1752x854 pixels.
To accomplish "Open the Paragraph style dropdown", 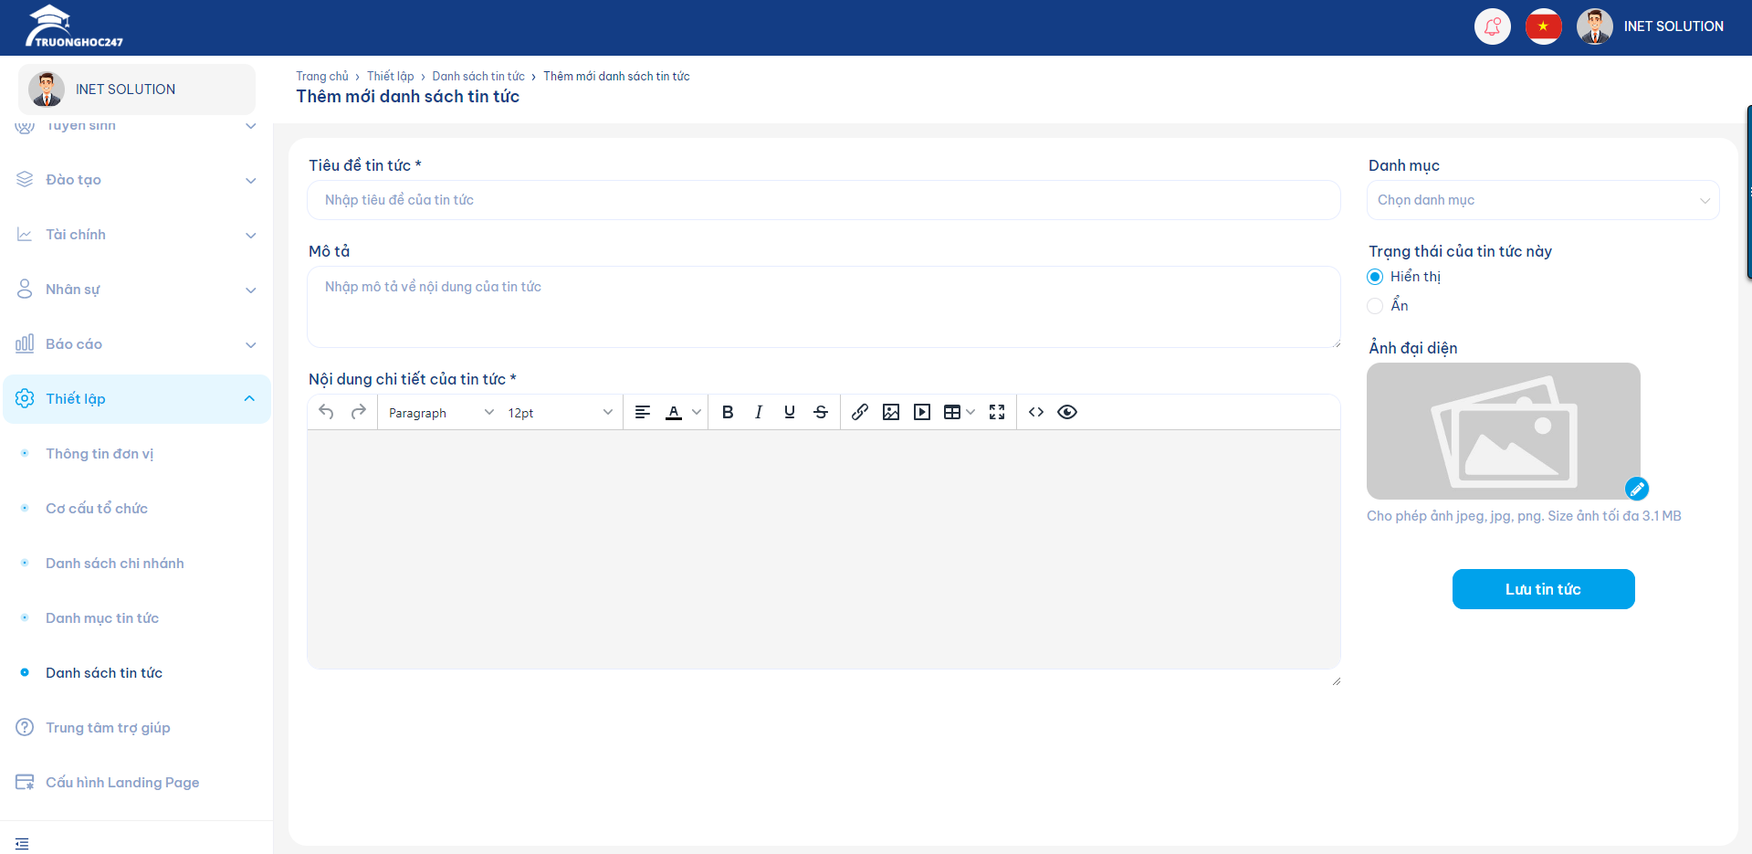I will (x=440, y=413).
